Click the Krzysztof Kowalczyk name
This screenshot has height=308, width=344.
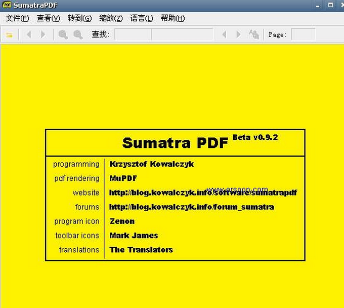pyautogui.click(x=152, y=164)
